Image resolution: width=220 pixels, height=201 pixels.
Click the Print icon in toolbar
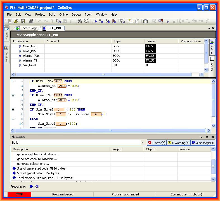[x=31, y=21]
